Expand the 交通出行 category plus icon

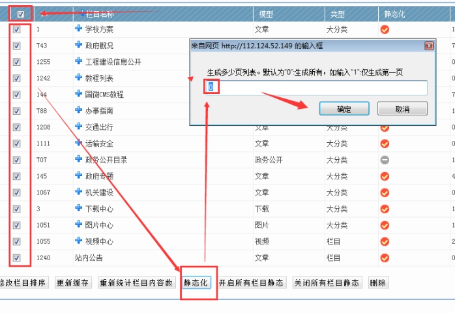(79, 127)
